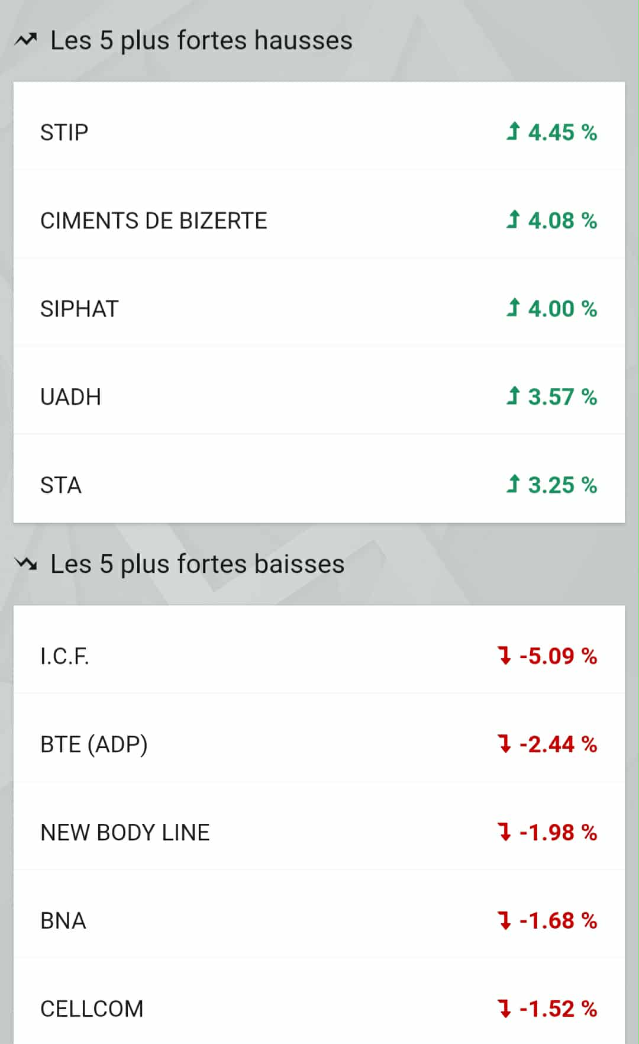639x1044 pixels.
Task: Select the UADH stock name
Action: click(x=70, y=397)
